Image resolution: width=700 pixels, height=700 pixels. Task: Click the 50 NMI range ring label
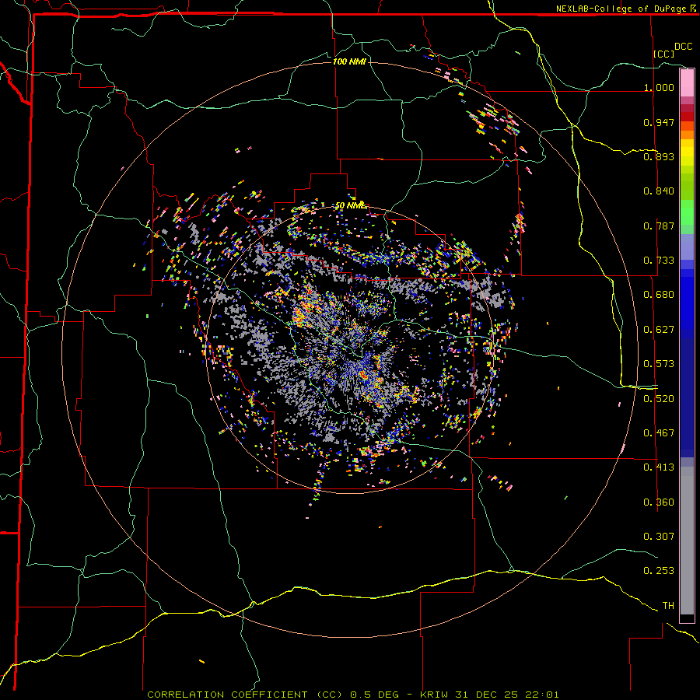pyautogui.click(x=351, y=206)
